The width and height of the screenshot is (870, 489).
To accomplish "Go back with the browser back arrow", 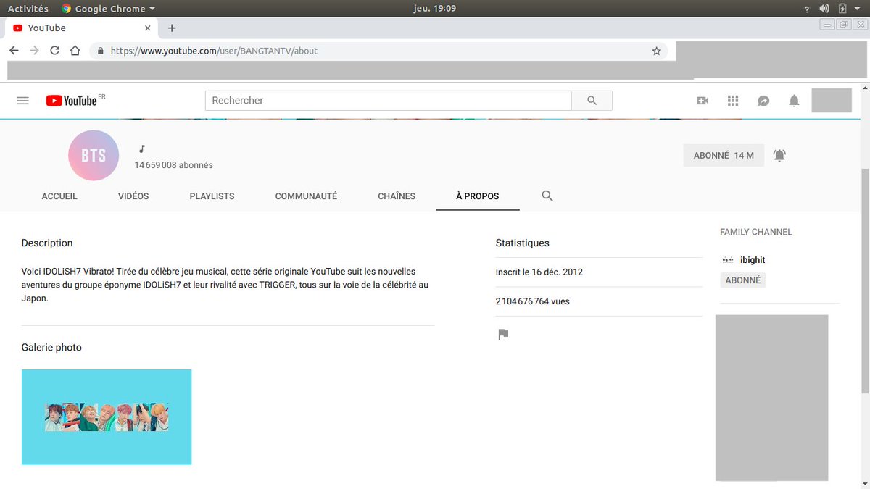I will (x=14, y=51).
